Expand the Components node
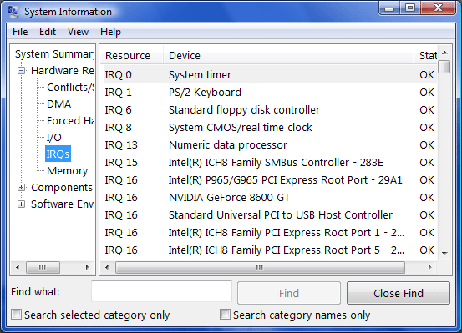This screenshot has width=462, height=333. (x=21, y=188)
